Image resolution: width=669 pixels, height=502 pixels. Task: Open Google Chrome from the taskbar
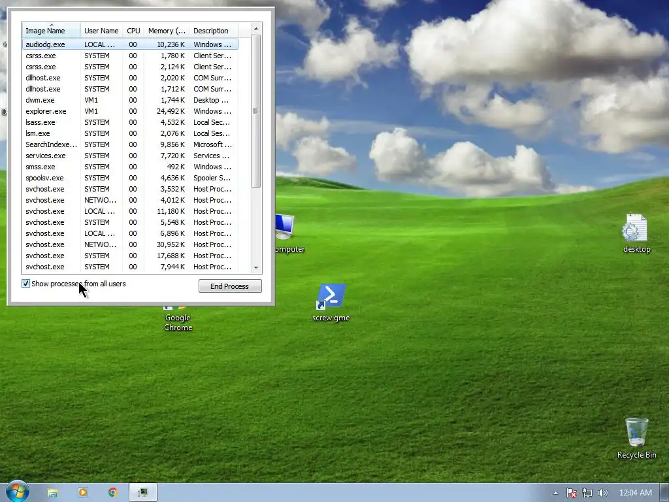click(112, 493)
